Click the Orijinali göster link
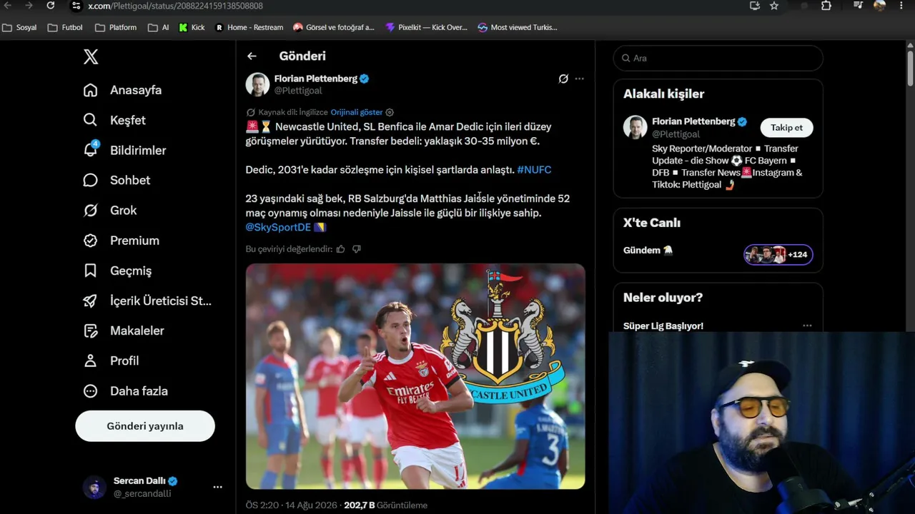 pyautogui.click(x=357, y=112)
